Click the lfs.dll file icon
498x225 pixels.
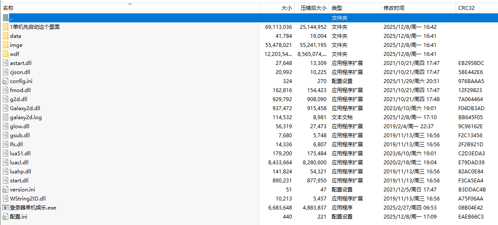(x=6, y=144)
